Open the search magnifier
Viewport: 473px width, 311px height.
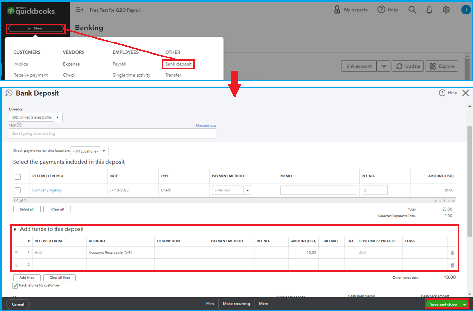[412, 10]
